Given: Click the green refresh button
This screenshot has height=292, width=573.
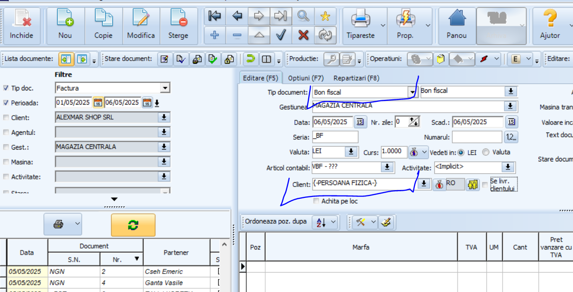Looking at the screenshot, I should coord(133,225).
